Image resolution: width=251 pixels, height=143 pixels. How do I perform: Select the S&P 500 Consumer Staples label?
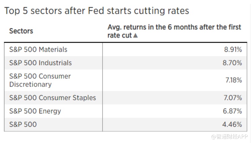53,98
